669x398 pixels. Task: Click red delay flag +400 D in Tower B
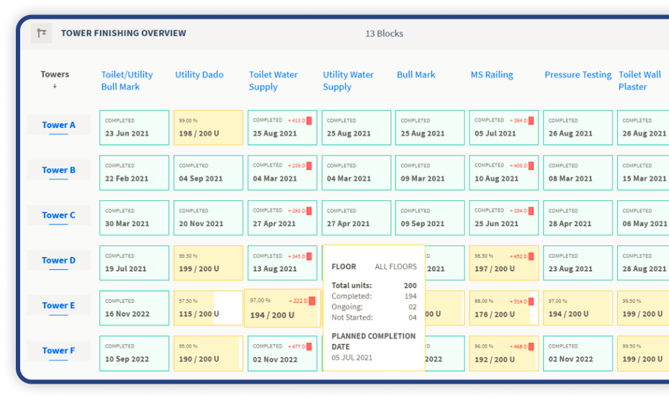pos(531,166)
